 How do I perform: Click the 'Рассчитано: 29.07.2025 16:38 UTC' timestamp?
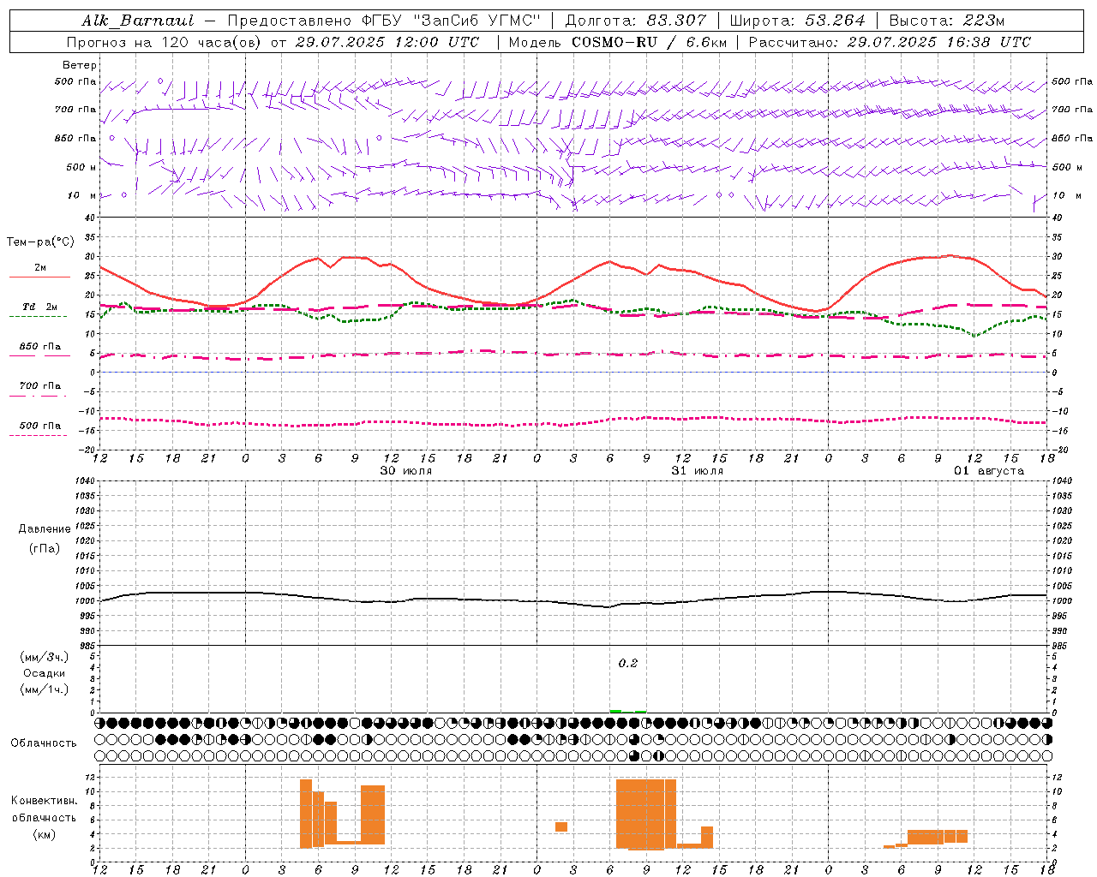(890, 42)
